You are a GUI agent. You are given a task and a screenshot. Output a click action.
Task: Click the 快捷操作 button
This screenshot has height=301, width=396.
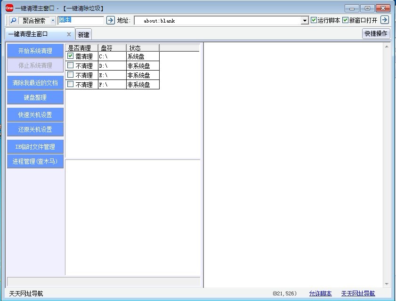(x=376, y=33)
